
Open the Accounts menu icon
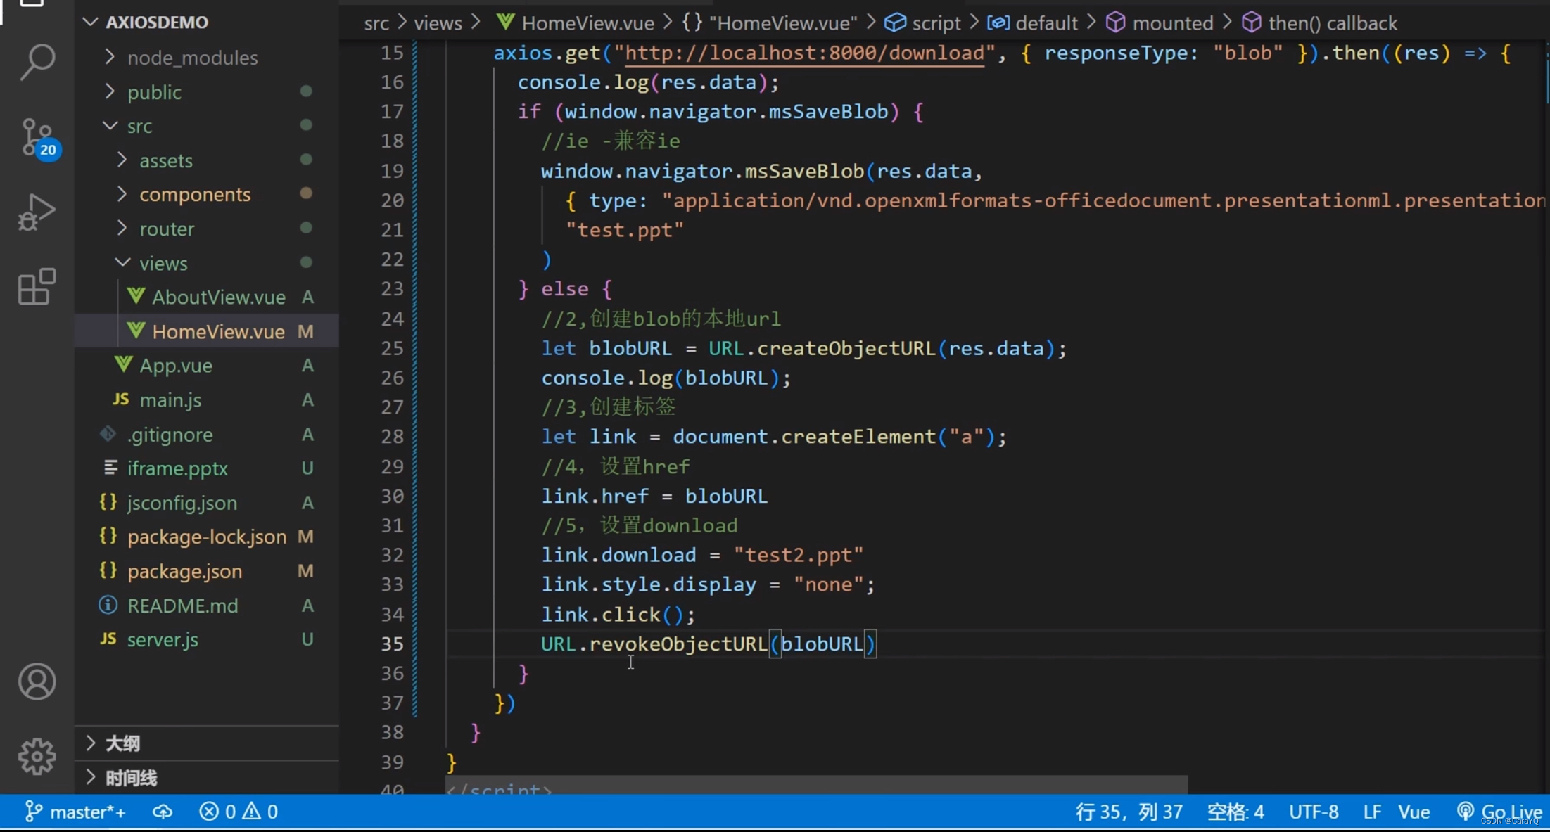37,681
